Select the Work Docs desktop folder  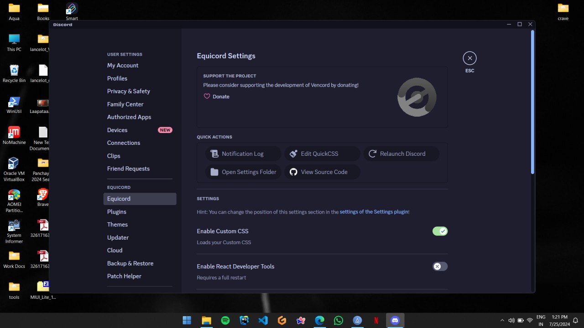tap(14, 259)
